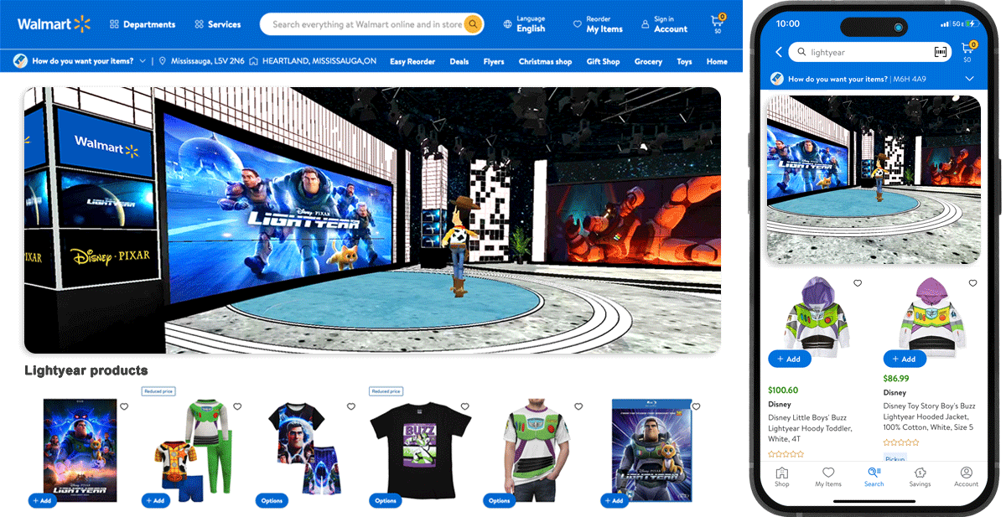
Task: Add the Buzz pajama set to cart
Action: coord(155,500)
